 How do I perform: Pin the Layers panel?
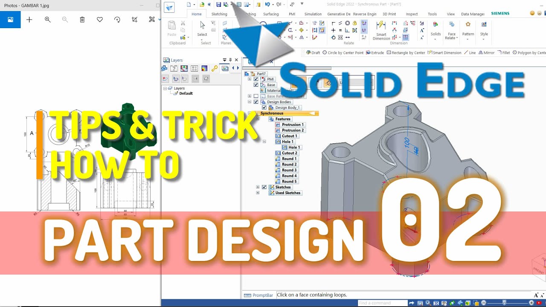(230, 60)
